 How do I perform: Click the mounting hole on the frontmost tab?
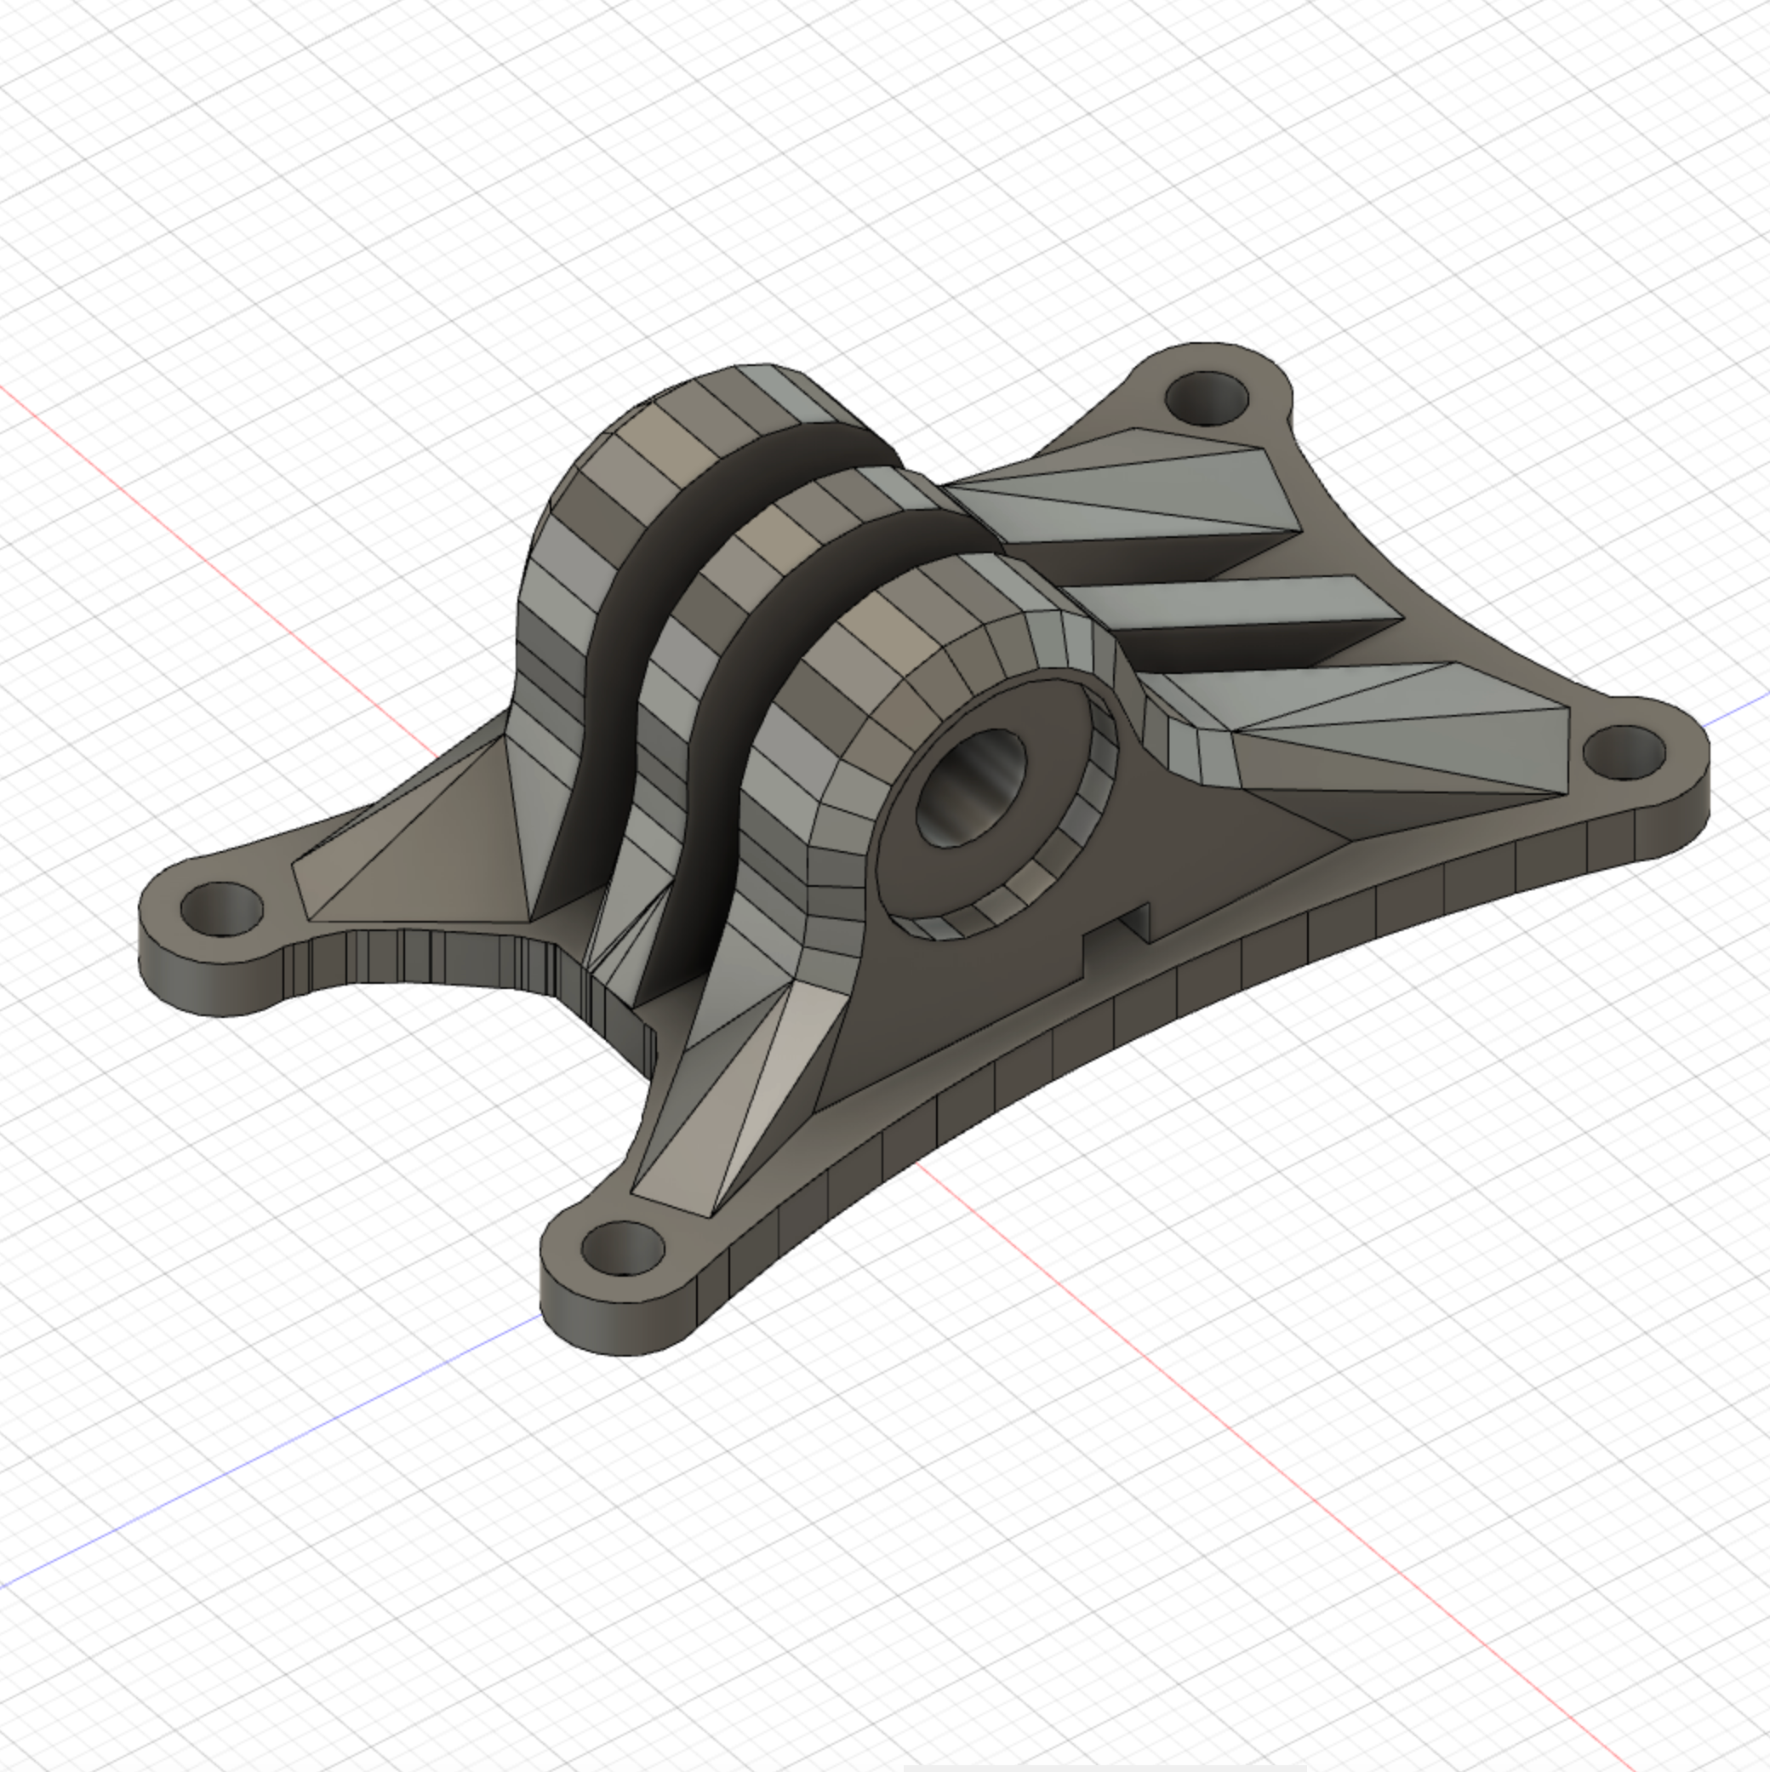(623, 1249)
